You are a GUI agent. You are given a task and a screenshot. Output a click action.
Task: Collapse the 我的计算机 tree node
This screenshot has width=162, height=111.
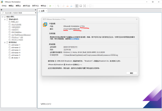click(2, 17)
